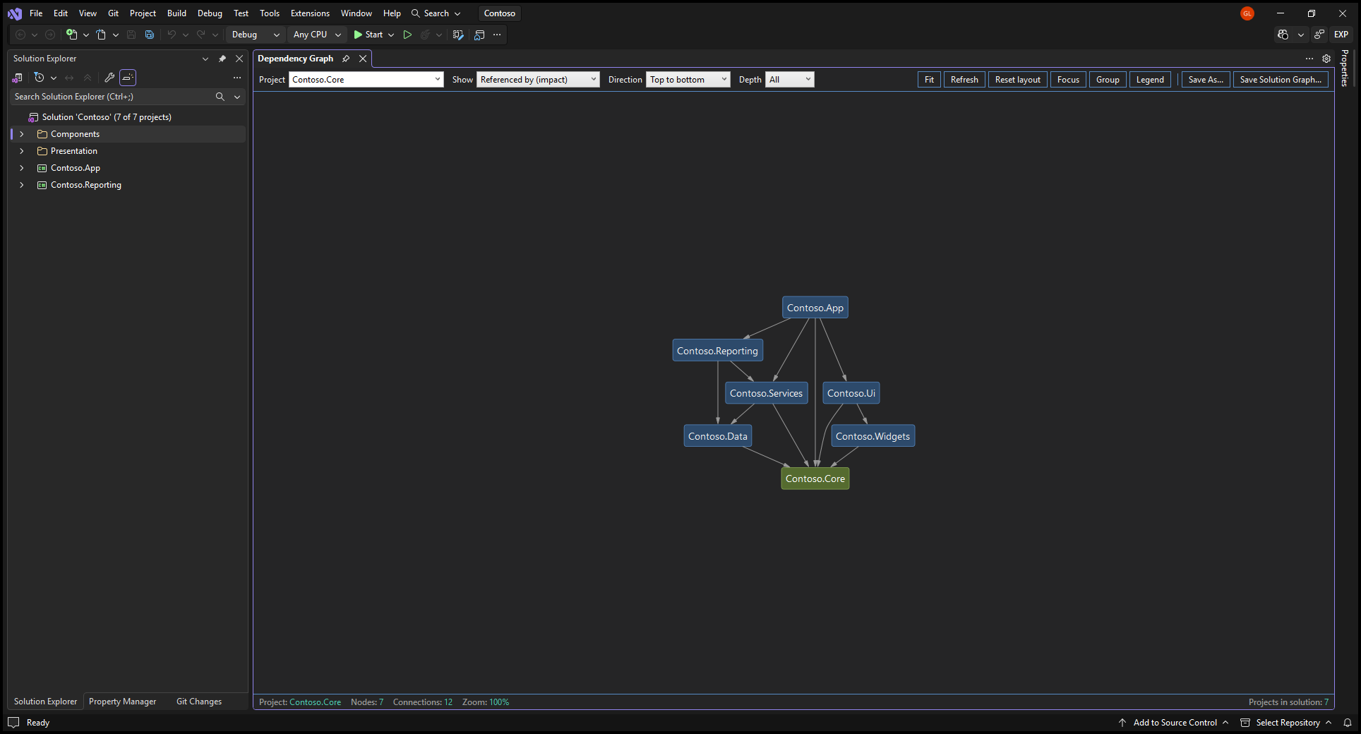Open the Show dropdown 'Referenced by (impact)'
This screenshot has height=734, width=1361.
point(538,80)
